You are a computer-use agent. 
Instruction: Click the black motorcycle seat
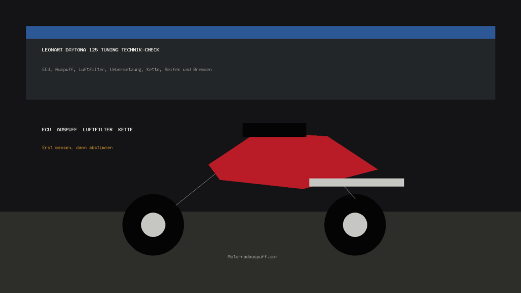click(x=274, y=130)
